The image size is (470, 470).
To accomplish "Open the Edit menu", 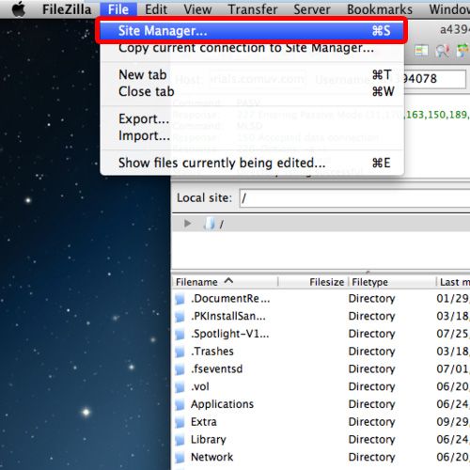I will pyautogui.click(x=156, y=9).
